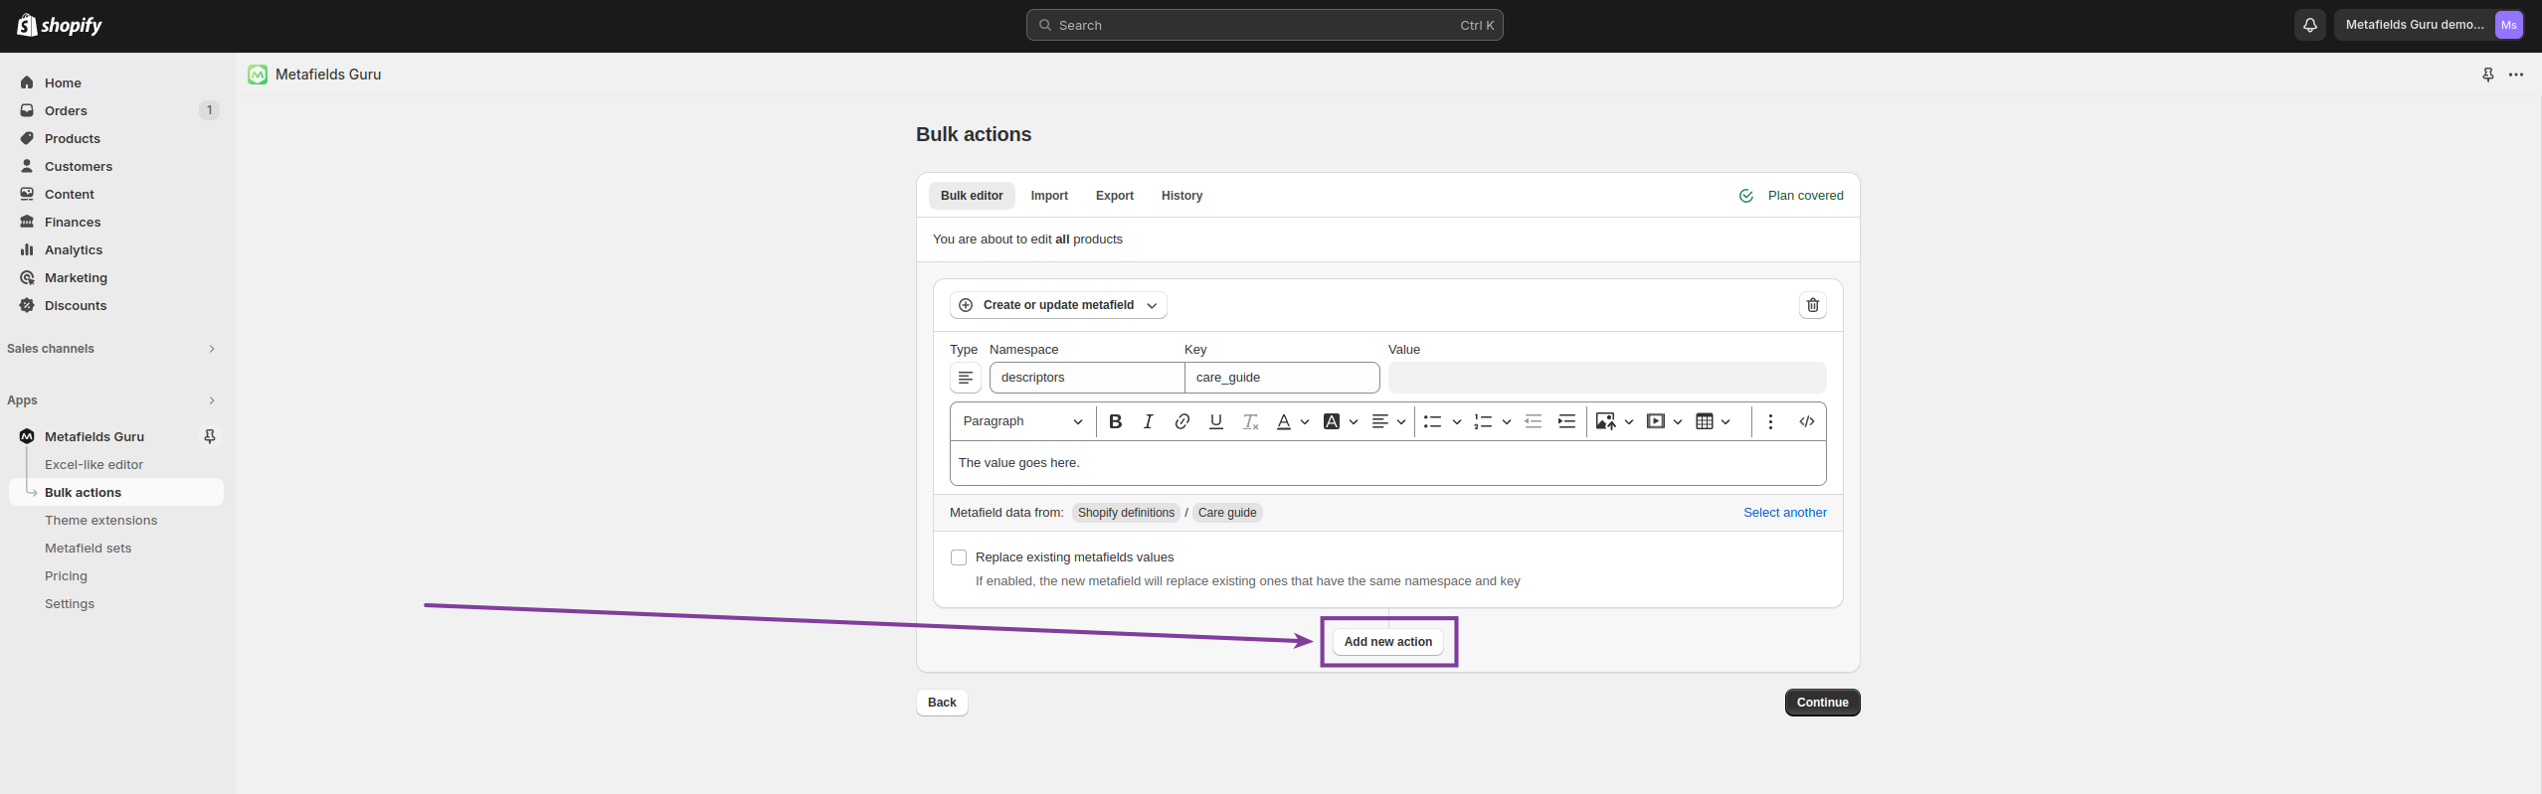Click the font color letter icon
The image size is (2542, 794).
(x=1283, y=421)
